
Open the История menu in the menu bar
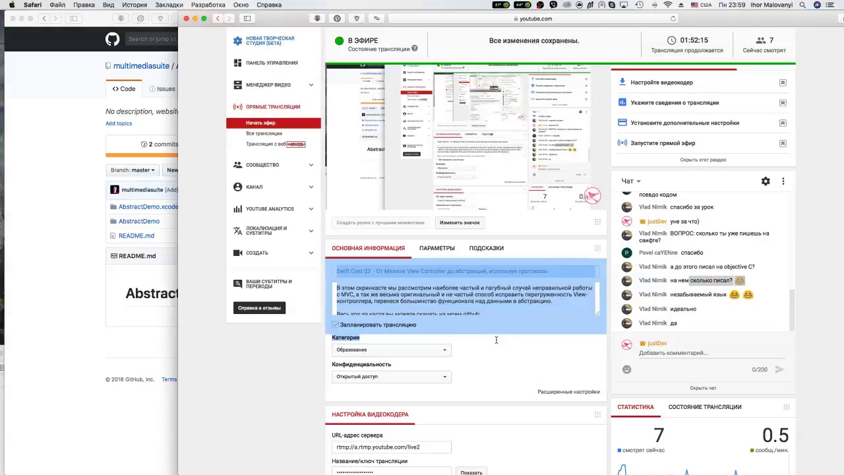pos(135,5)
